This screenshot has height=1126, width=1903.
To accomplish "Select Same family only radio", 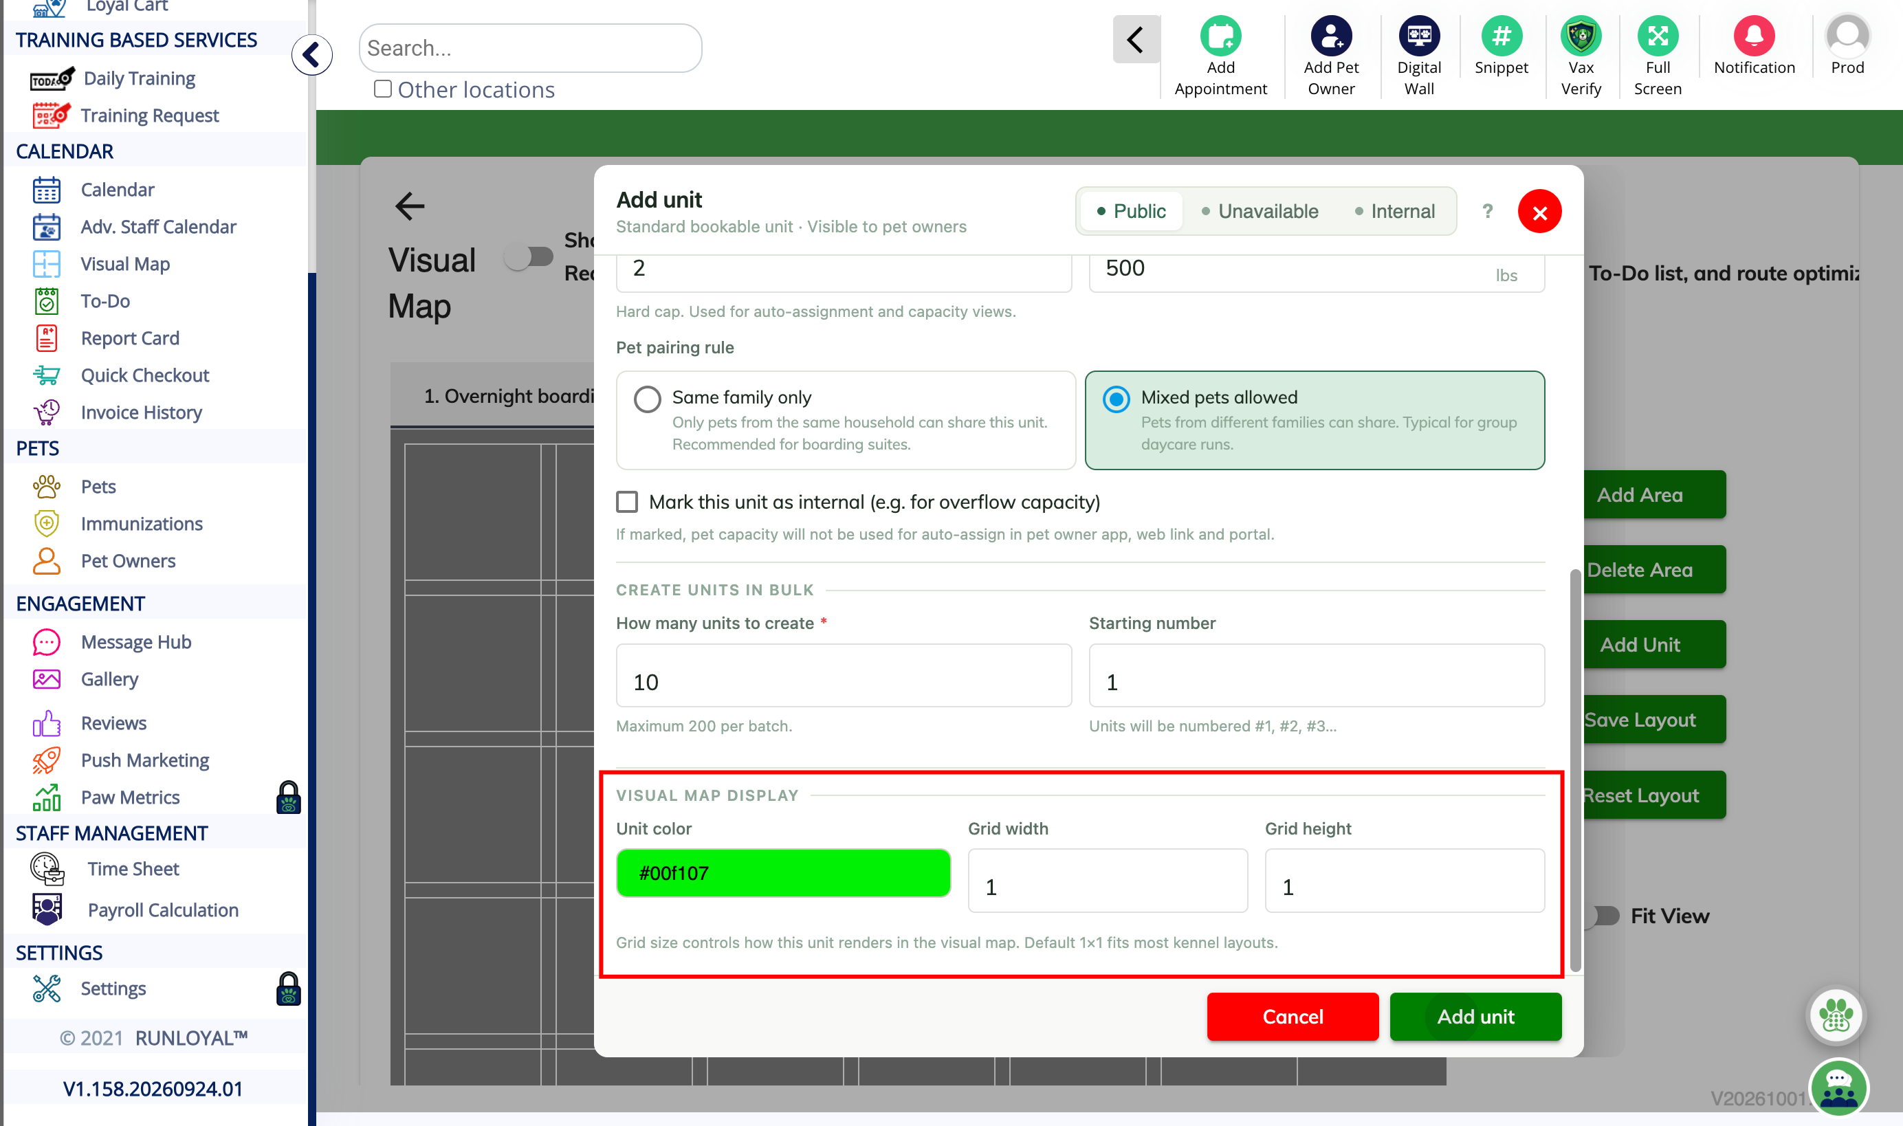I will click(647, 398).
